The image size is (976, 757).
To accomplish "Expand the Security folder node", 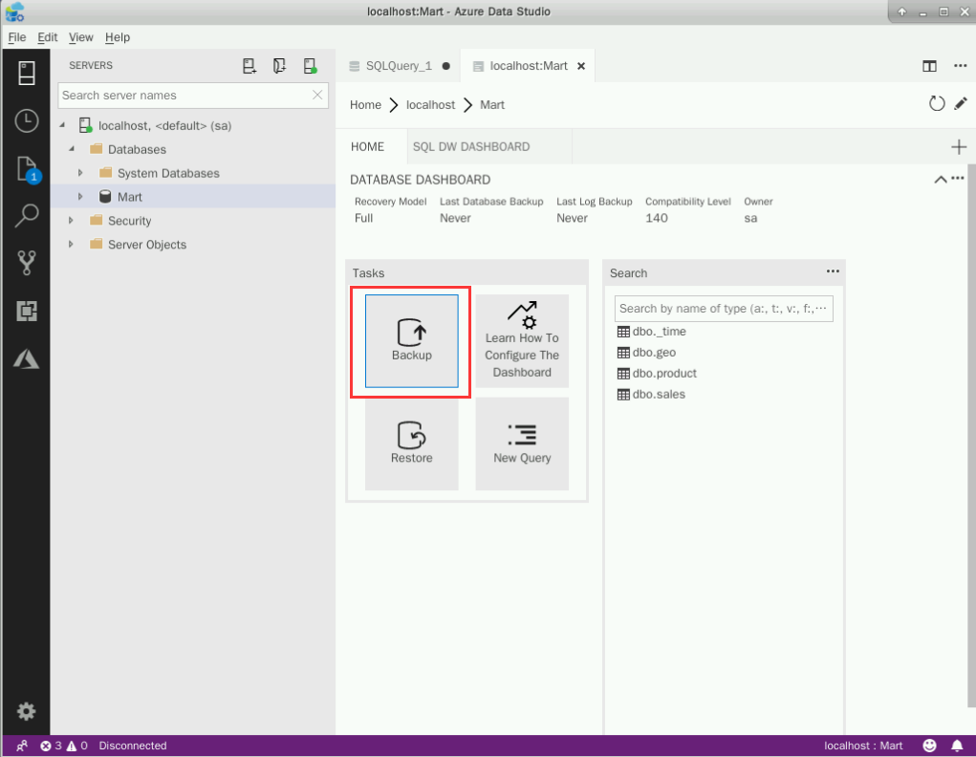I will (72, 221).
